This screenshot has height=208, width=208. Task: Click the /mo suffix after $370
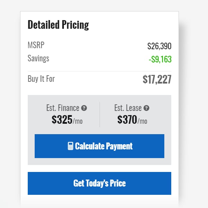coord(142,121)
